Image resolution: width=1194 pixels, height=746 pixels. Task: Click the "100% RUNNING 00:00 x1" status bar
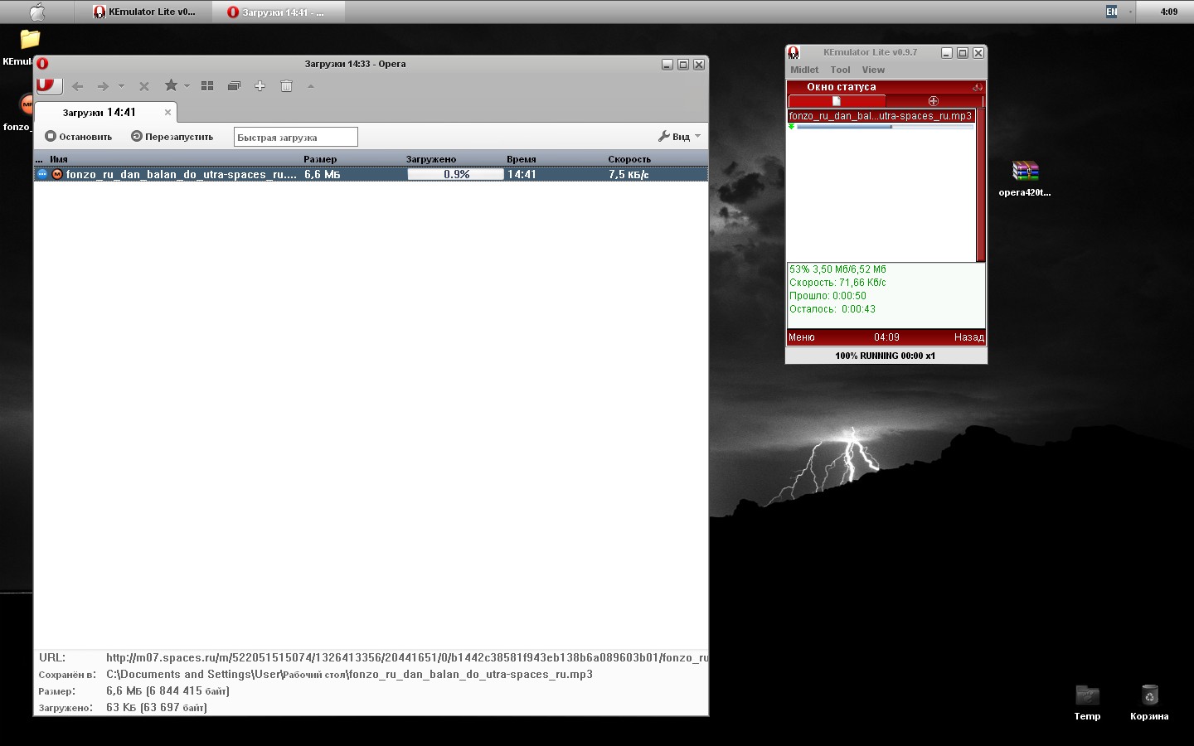[886, 356]
